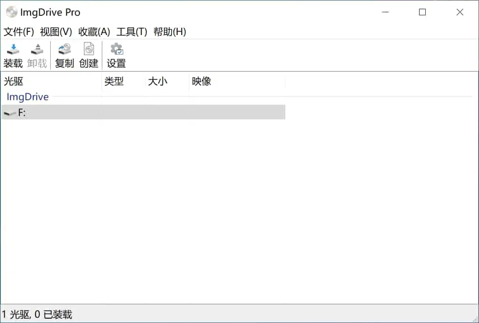Open the 帮助(H) menu
479x323 pixels.
click(170, 32)
